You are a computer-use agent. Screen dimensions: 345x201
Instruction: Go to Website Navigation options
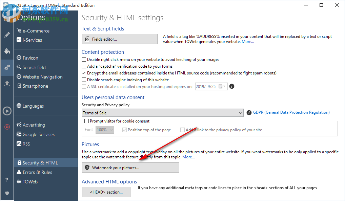tap(42, 77)
